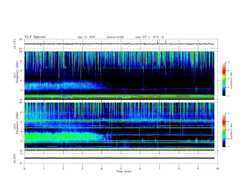
Task: Click the "ch.1(V)" waveform axis label
Action: [15, 44]
